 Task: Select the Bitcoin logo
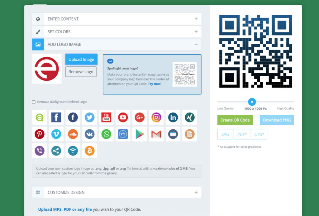[x=89, y=151]
